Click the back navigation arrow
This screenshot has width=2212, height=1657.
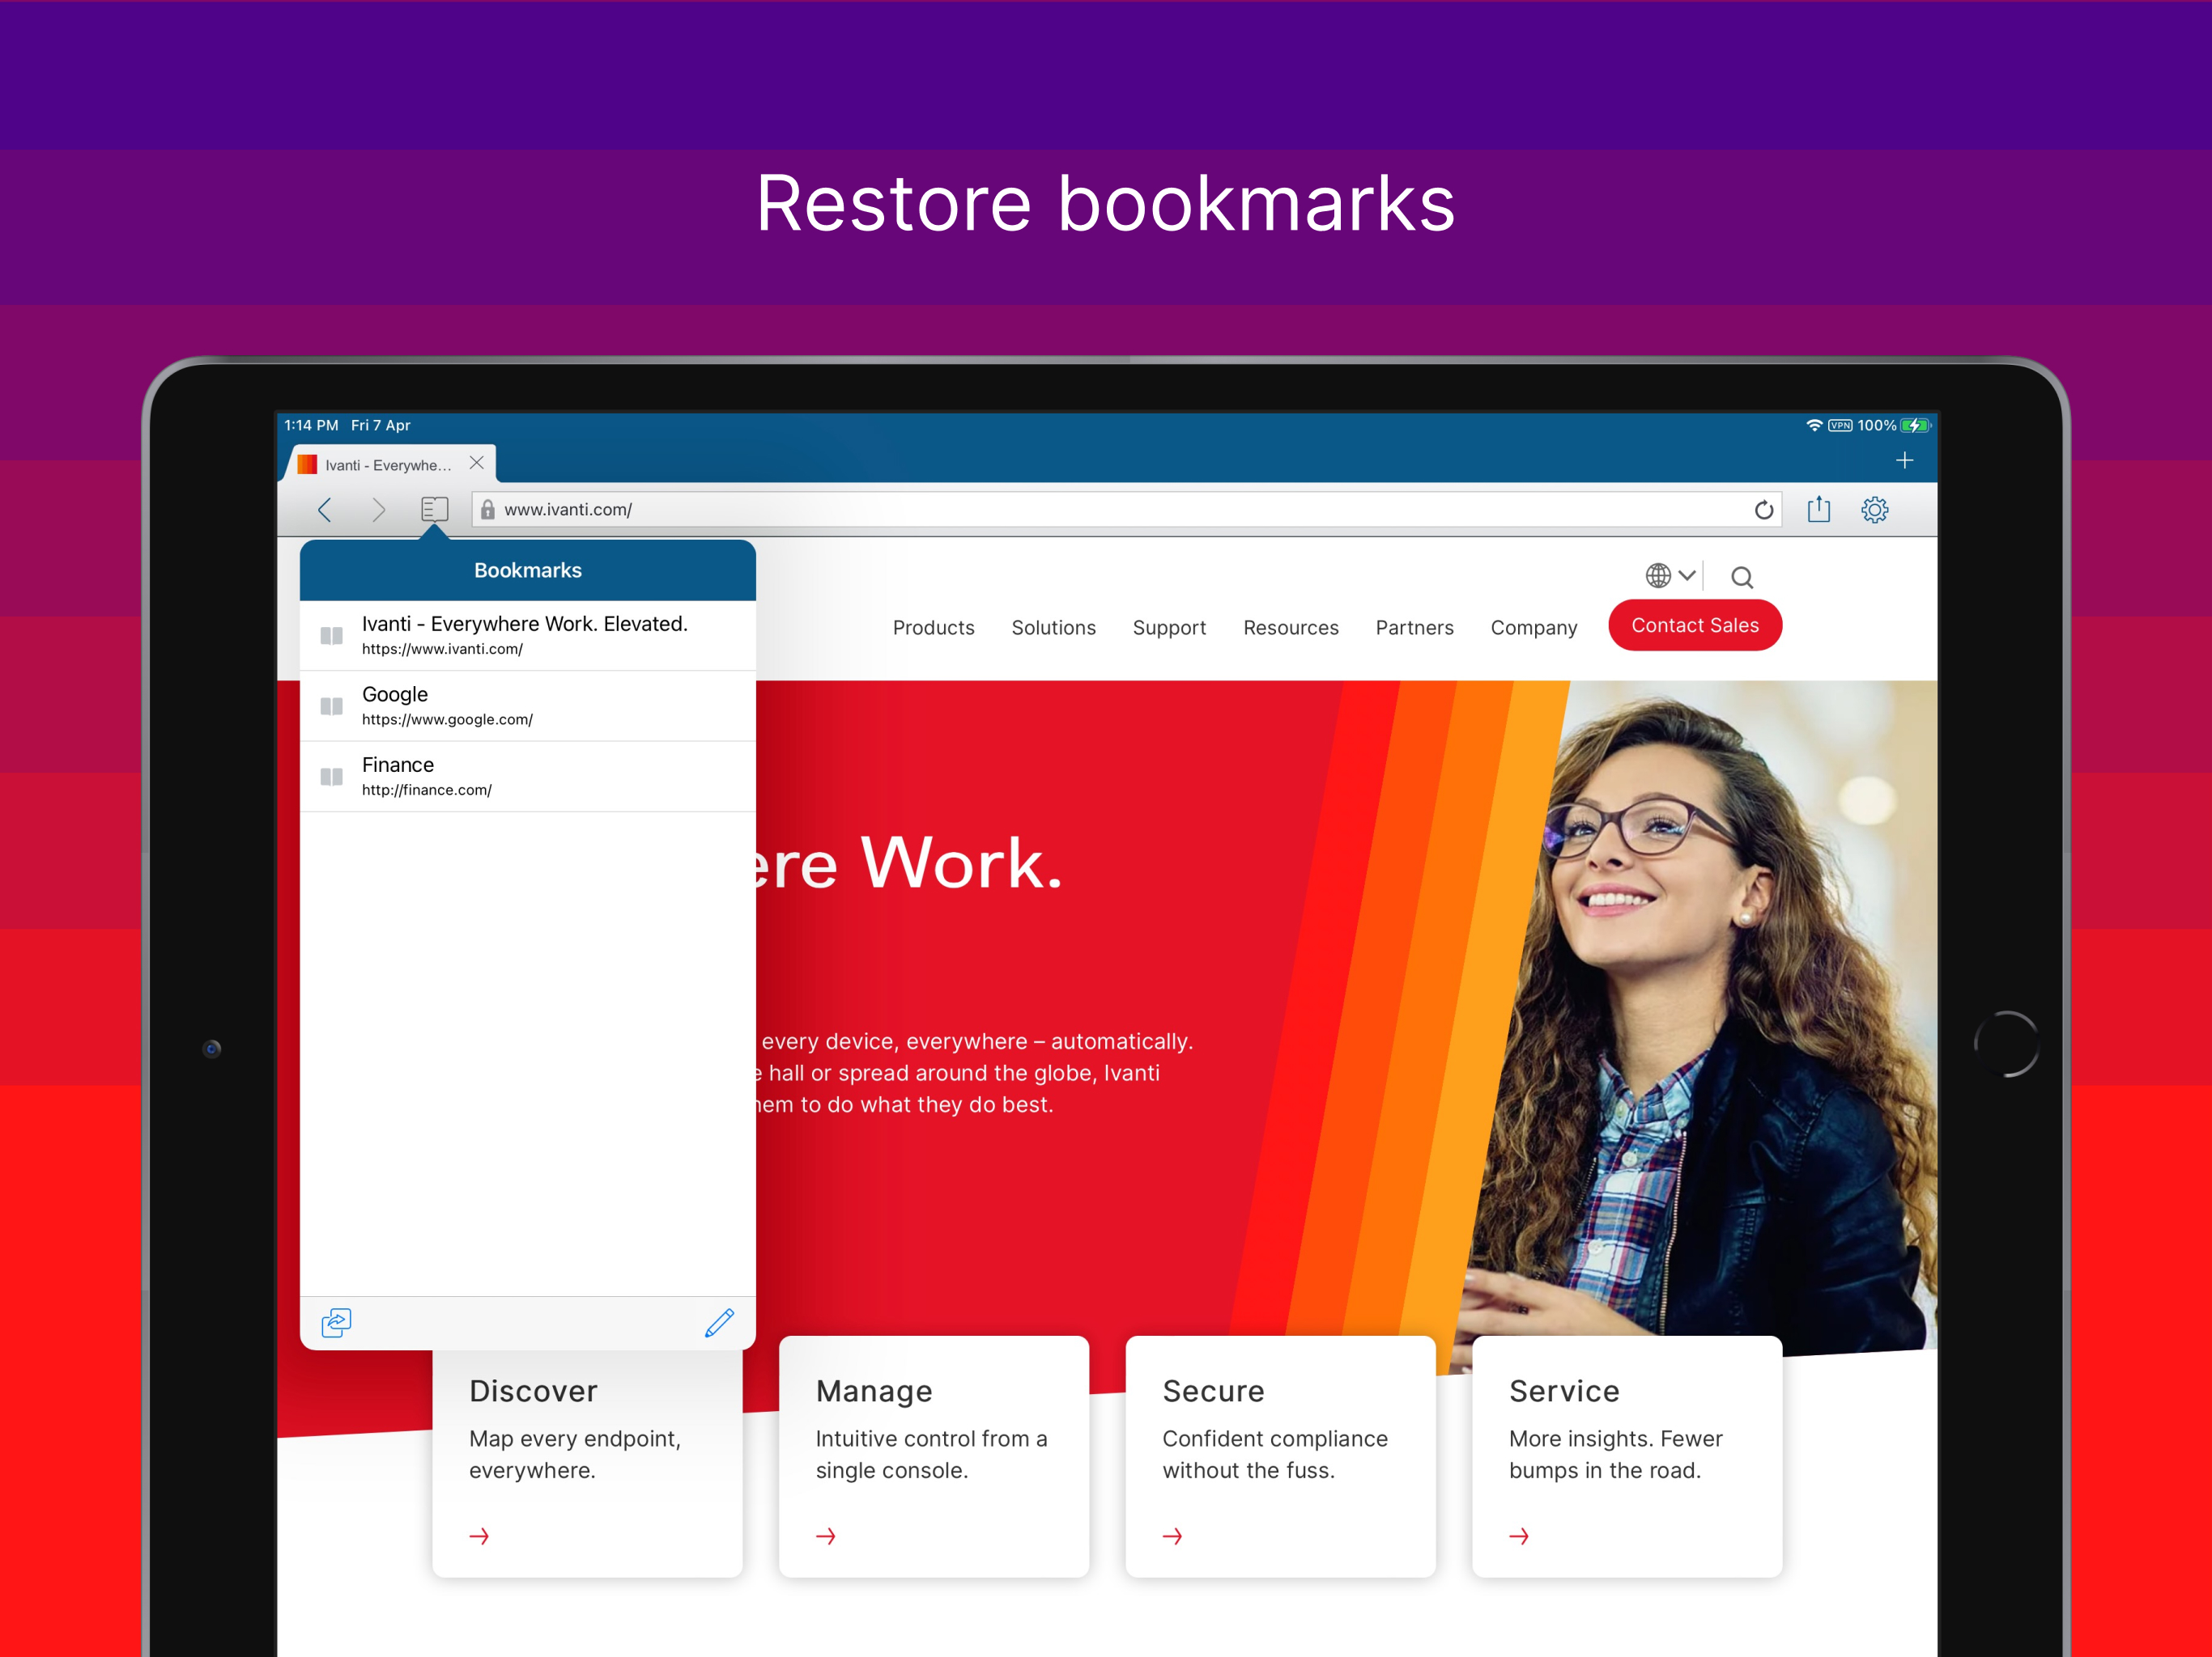click(x=324, y=510)
